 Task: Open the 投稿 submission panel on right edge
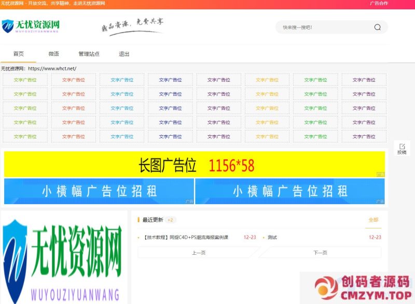pos(403,149)
